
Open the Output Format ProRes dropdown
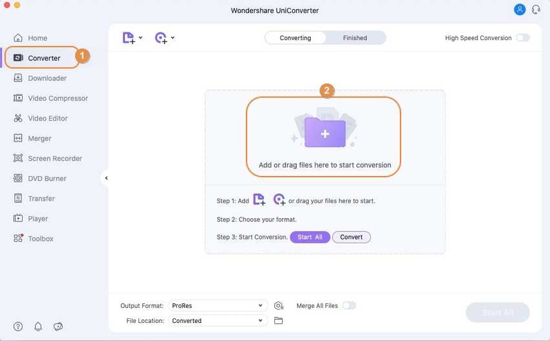click(218, 305)
